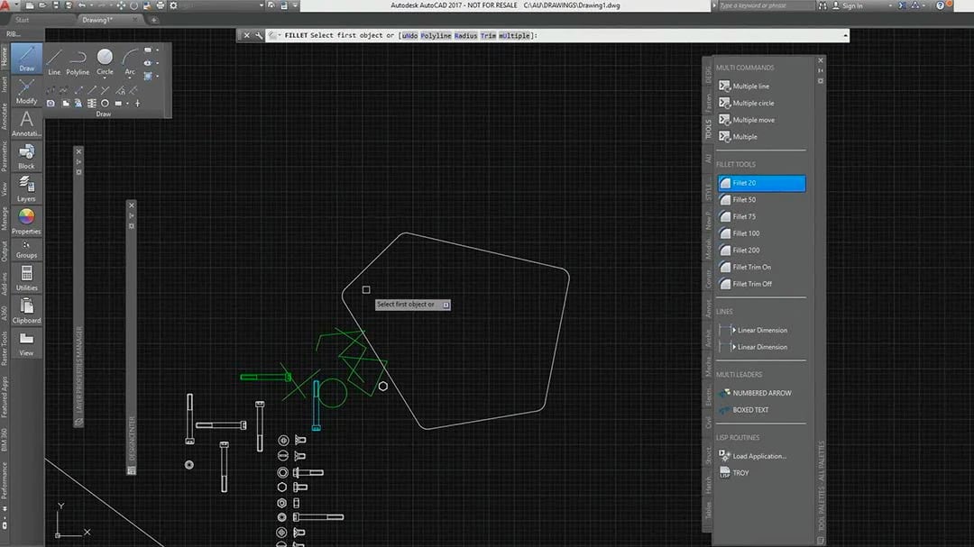The height and width of the screenshot is (547, 974).
Task: Select the Polyline tool
Action: (x=78, y=59)
